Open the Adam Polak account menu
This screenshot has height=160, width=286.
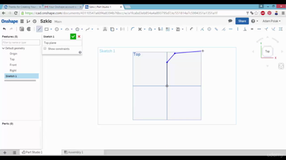coord(271,21)
